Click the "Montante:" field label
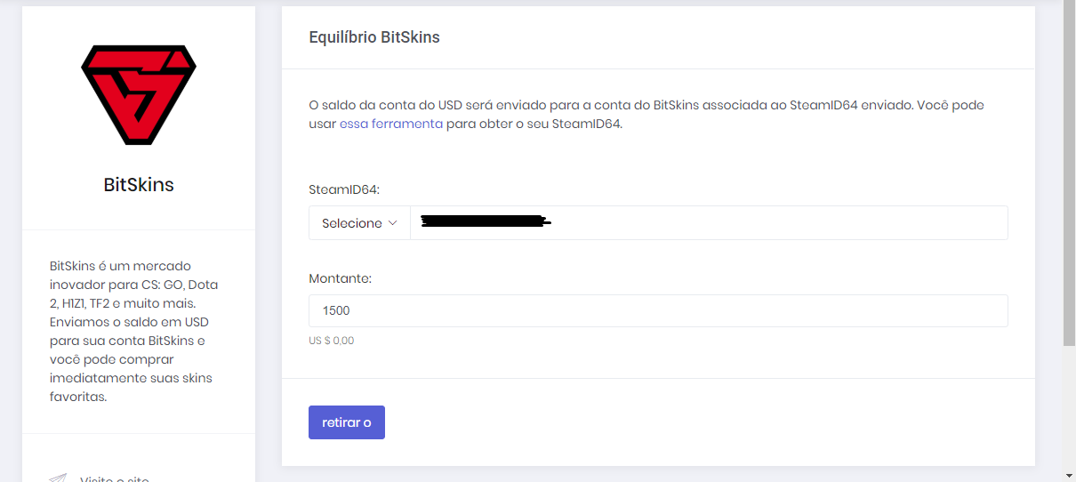This screenshot has height=482, width=1076. pos(340,278)
